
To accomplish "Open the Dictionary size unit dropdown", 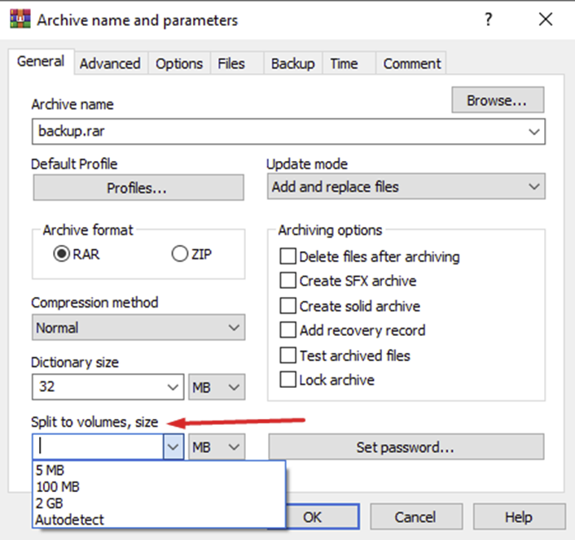I will pyautogui.click(x=217, y=386).
